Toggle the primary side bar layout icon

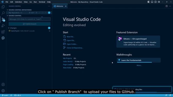tap(149, 2)
